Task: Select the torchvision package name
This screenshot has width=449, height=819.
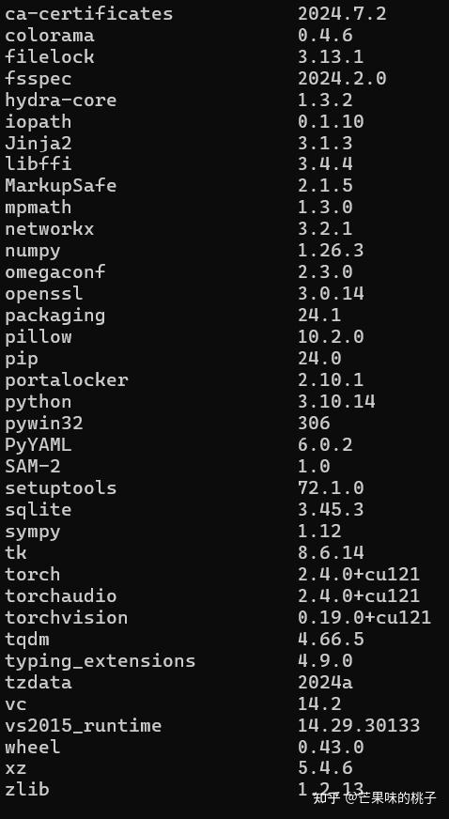Action: pyautogui.click(x=67, y=617)
